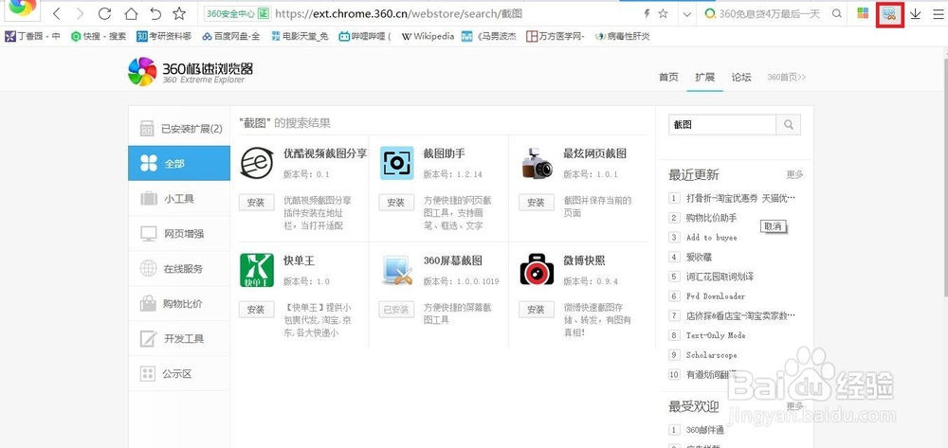Go to home page via house icon

pyautogui.click(x=131, y=13)
